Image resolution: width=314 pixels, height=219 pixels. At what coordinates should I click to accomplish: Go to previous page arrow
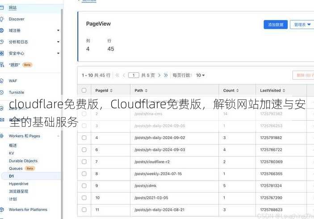point(124,76)
